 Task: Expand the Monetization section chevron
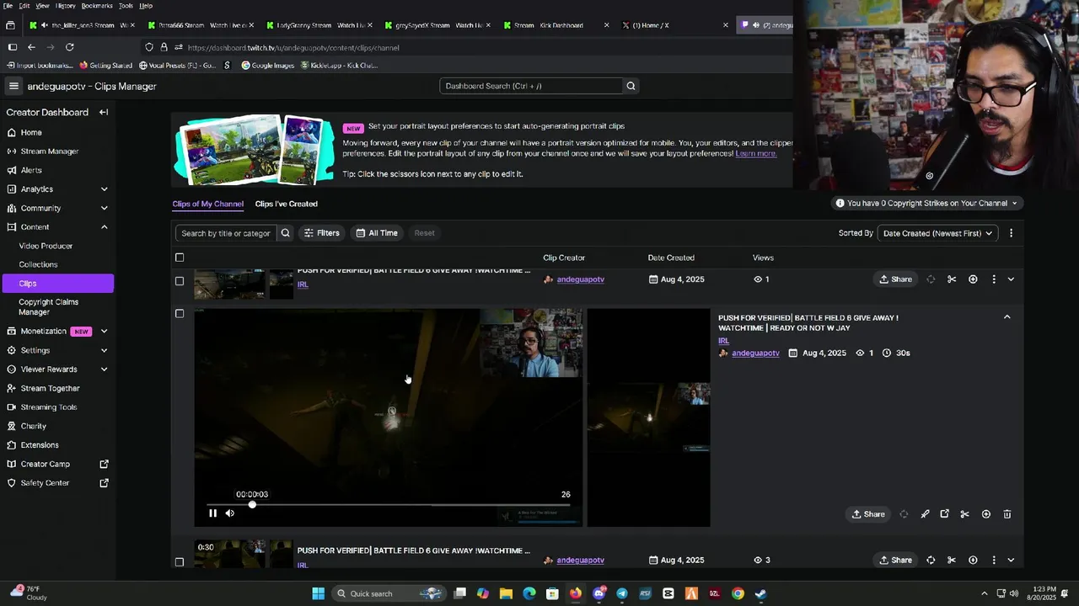104,332
